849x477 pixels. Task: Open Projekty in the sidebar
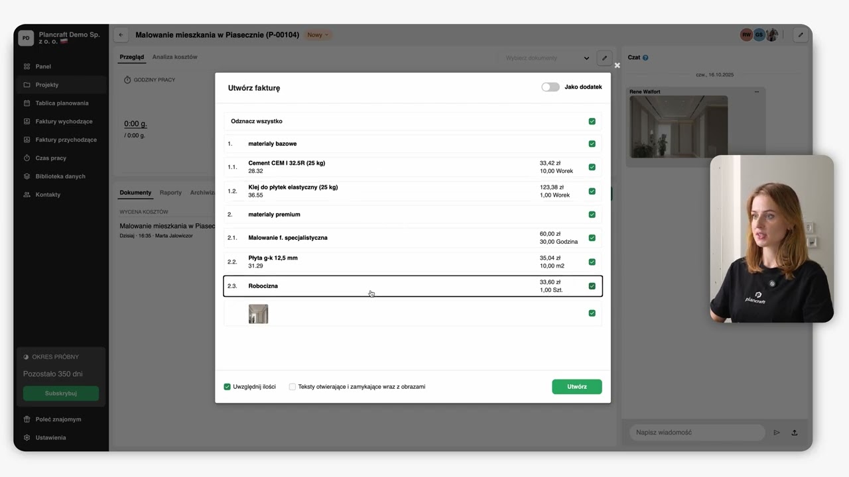pyautogui.click(x=60, y=85)
